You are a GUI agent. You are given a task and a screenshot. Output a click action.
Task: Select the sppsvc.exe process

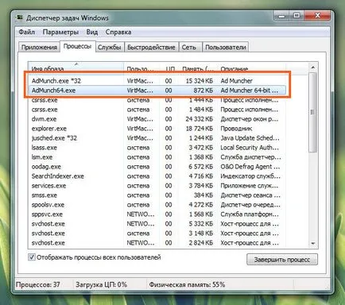point(157,214)
